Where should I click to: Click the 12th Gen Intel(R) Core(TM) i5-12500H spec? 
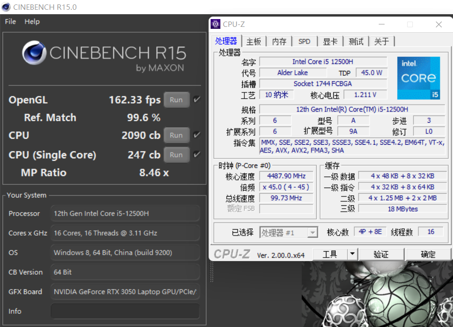[352, 109]
